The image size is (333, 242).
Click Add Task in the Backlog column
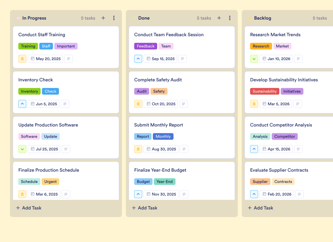tap(260, 208)
